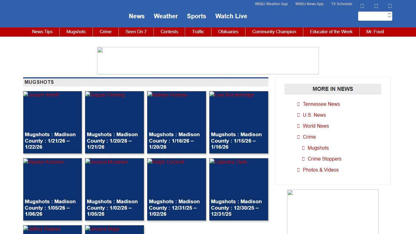Select the Seen On 7 menu item
The width and height of the screenshot is (416, 234).
136,32
